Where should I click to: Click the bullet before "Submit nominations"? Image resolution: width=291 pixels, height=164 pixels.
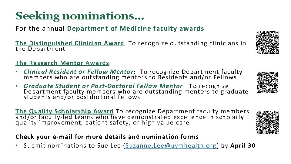(x=17, y=145)
